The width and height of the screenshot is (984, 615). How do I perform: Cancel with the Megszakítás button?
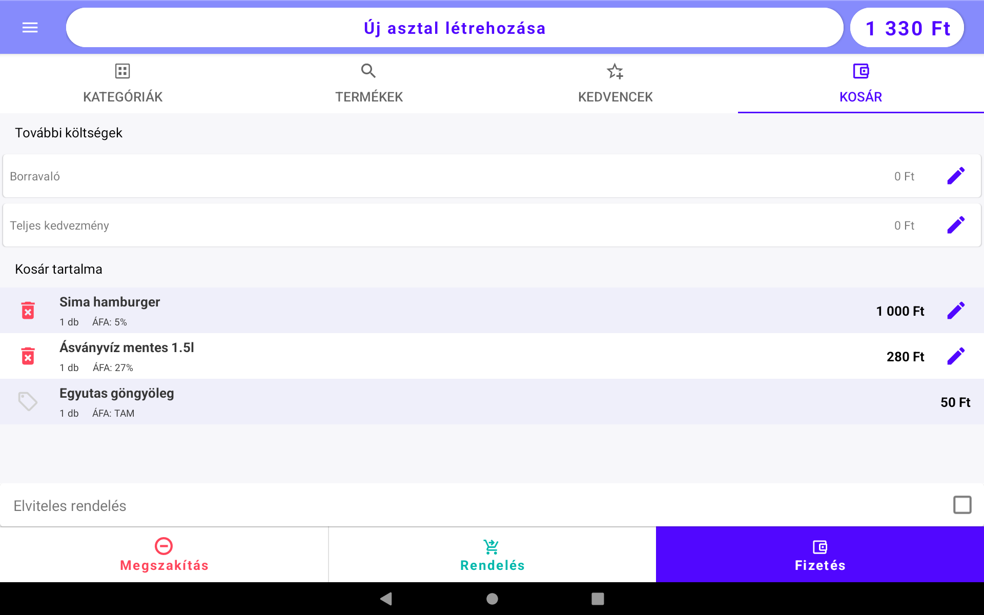click(x=164, y=555)
